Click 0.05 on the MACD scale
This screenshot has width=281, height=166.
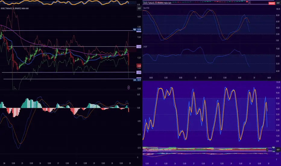coord(138,94)
